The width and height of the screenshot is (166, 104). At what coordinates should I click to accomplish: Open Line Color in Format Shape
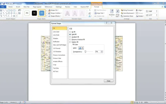click(x=56, y=32)
